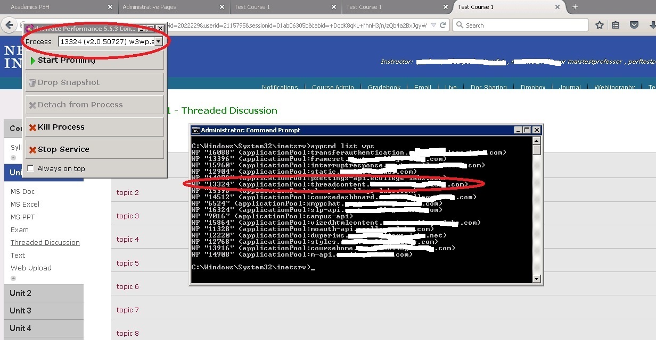Bookmark the page using the star icon
Screen dimensions: 656x340
(599, 24)
